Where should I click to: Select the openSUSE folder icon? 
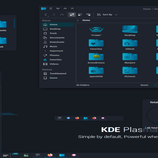pos(96,70)
